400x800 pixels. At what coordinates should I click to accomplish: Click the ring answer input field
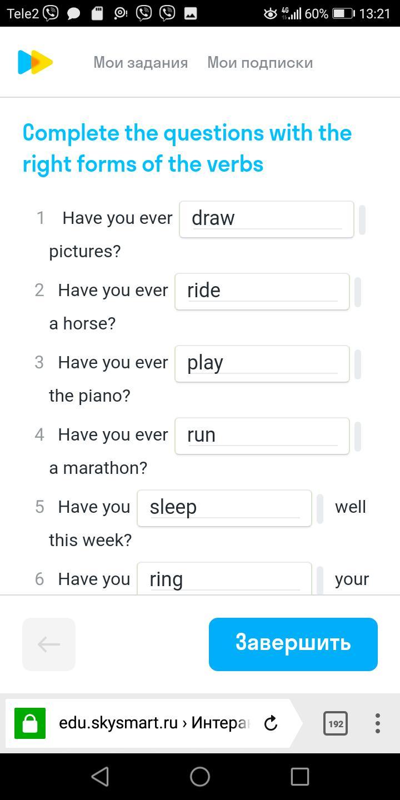click(224, 579)
